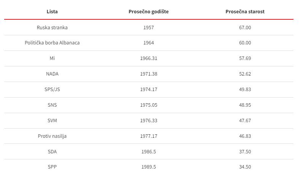303x178 pixels.
Task: Select the 67.00 average age cell
Action: (245, 28)
